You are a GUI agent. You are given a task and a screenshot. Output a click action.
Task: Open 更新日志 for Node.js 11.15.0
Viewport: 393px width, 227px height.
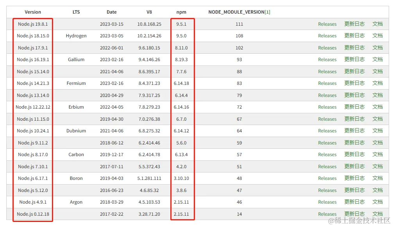click(x=354, y=119)
